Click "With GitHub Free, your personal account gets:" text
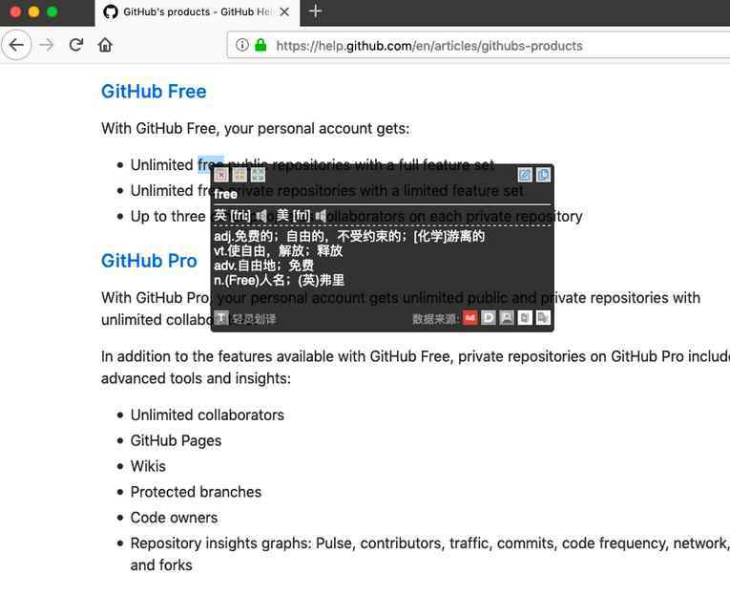 255,128
